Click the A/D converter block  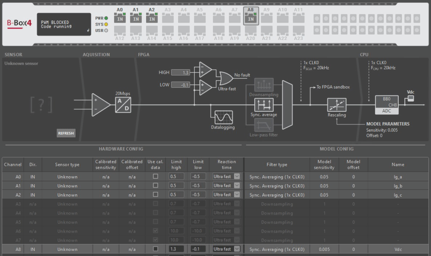coord(124,104)
